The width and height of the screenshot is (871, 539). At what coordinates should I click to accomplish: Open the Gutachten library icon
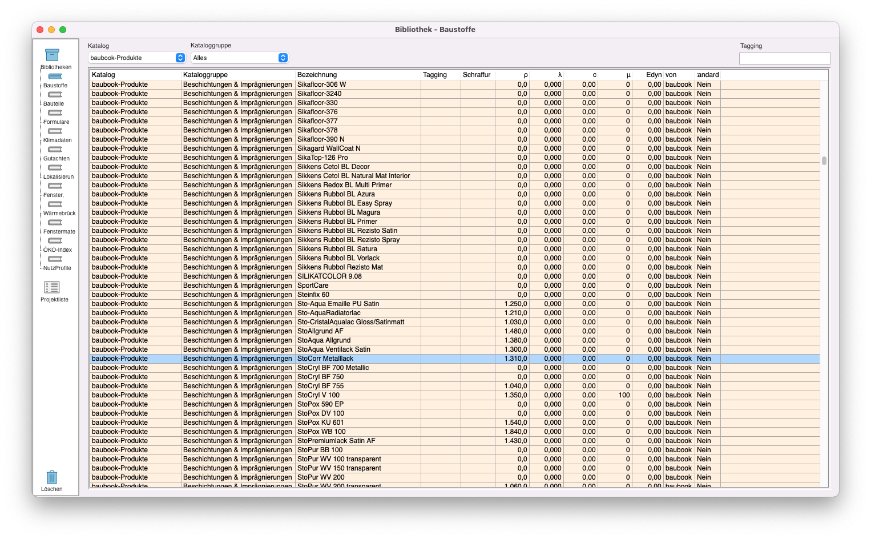55,150
